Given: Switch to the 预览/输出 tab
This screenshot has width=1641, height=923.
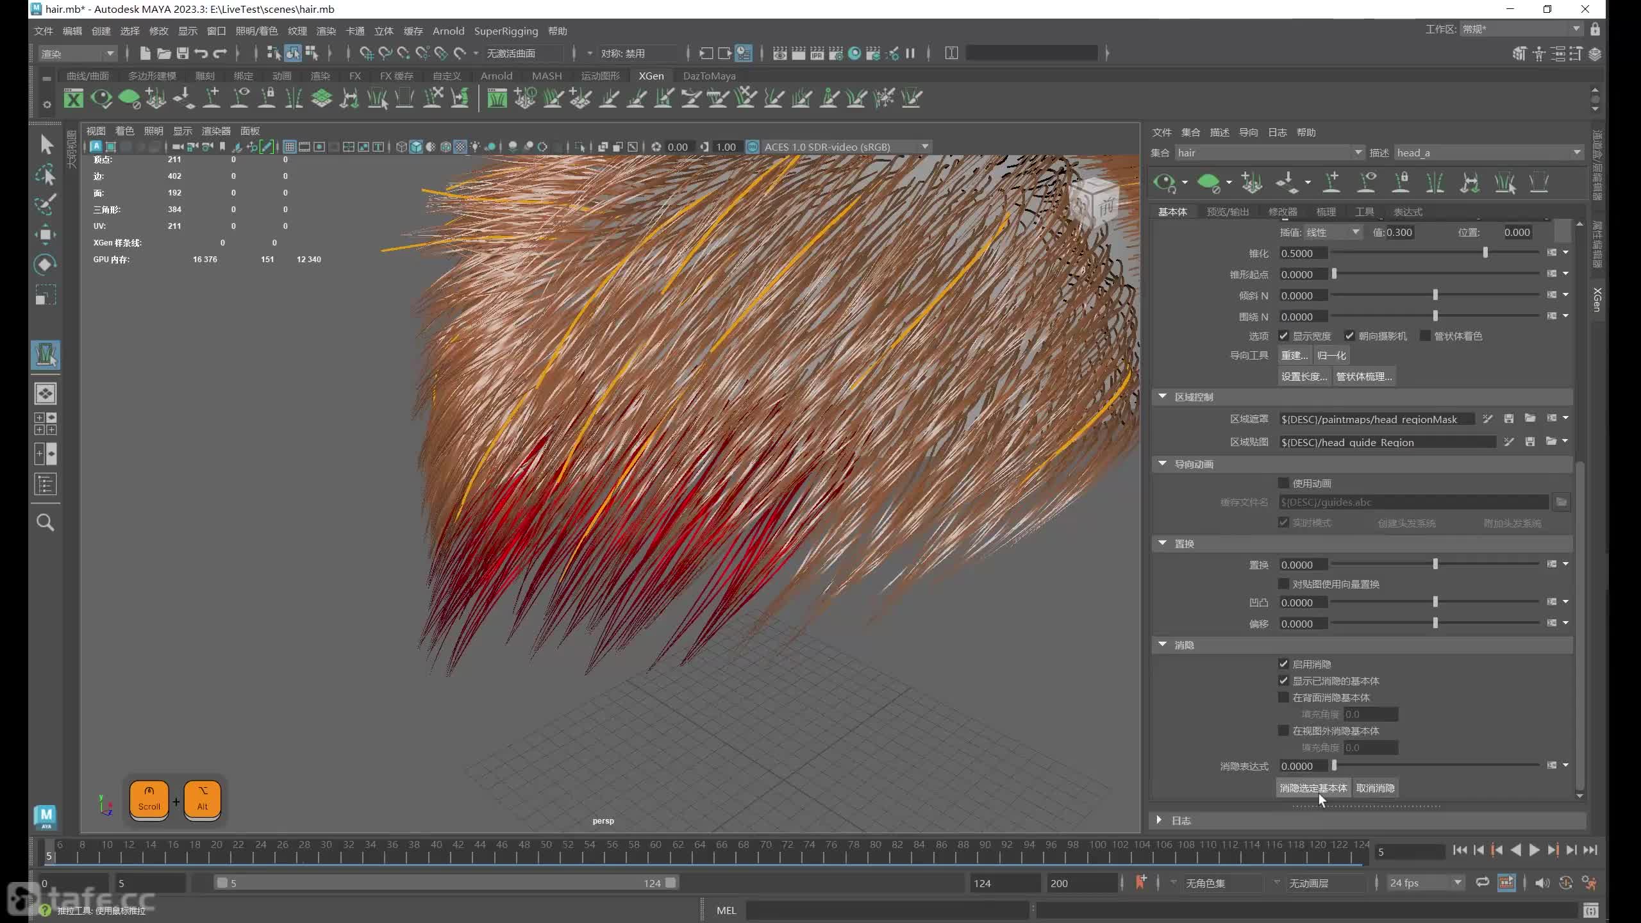Looking at the screenshot, I should tap(1228, 212).
